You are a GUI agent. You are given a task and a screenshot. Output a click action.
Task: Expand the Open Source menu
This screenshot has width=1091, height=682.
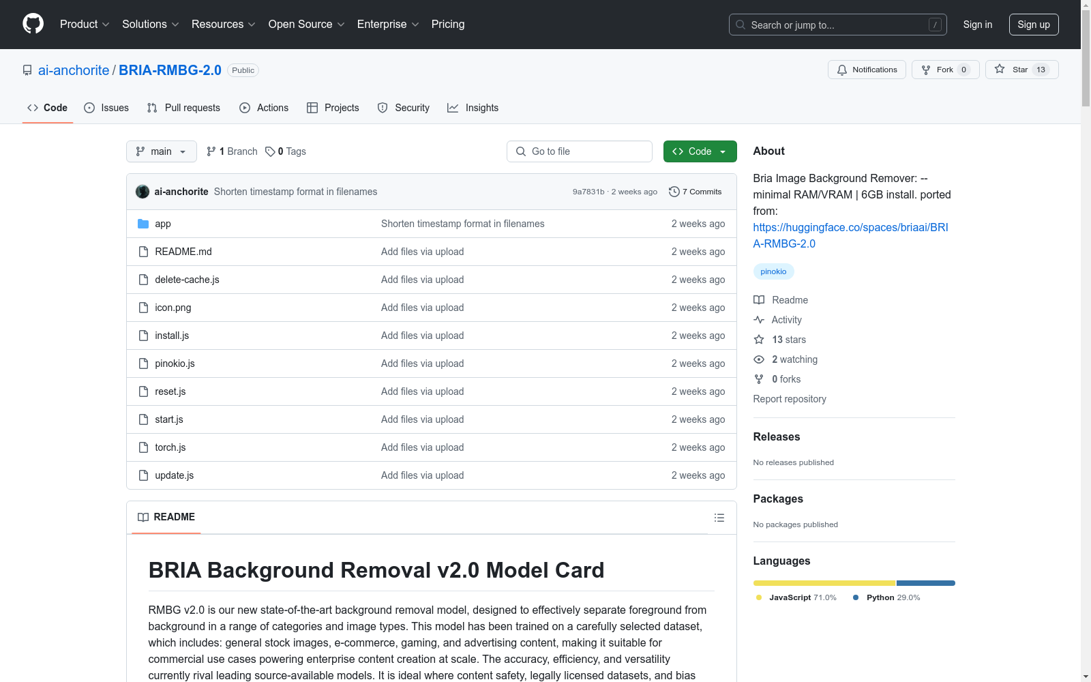point(307,24)
